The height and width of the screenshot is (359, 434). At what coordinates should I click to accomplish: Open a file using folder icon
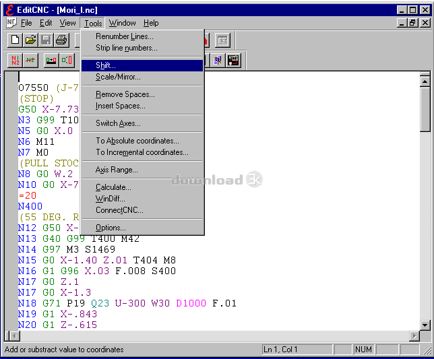[30, 40]
